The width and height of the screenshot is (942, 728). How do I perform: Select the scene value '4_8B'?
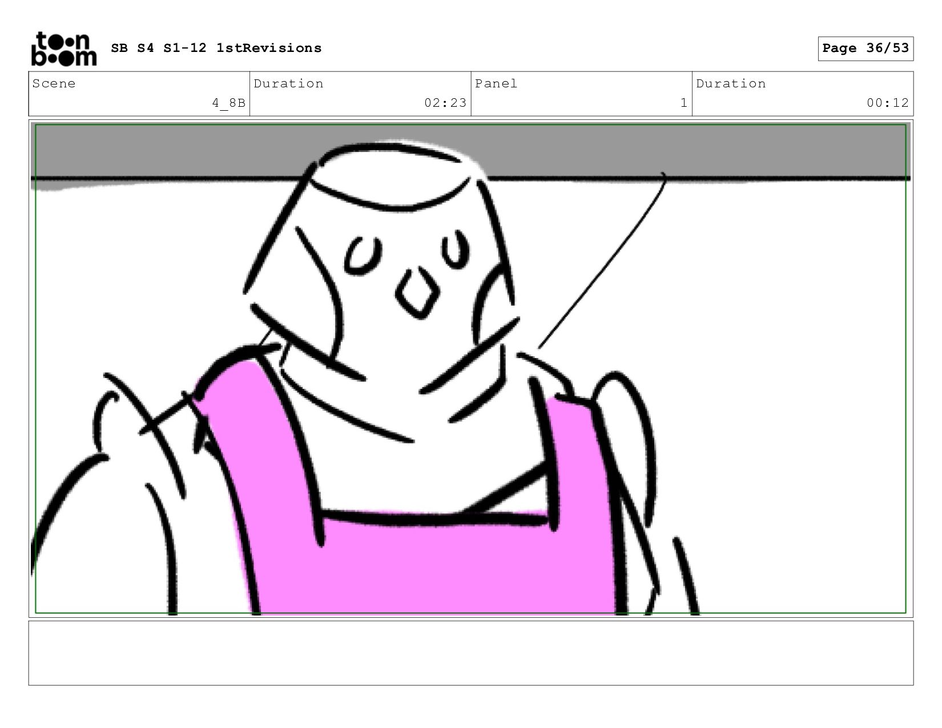point(228,103)
